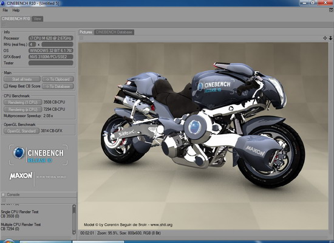Click the second taskbar window button
This screenshot has width=334, height=243.
(98, 242)
